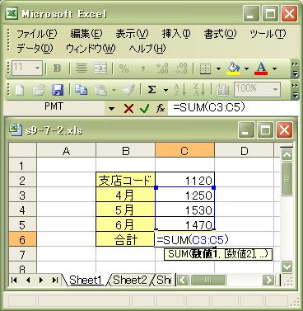Open font size 11 combo box
The width and height of the screenshot is (303, 311).
click(x=27, y=68)
